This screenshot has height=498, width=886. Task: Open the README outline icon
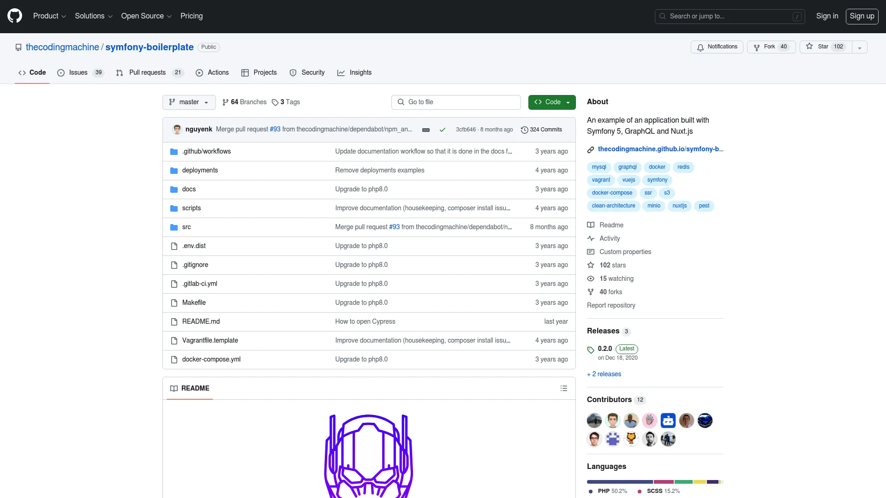click(x=563, y=389)
